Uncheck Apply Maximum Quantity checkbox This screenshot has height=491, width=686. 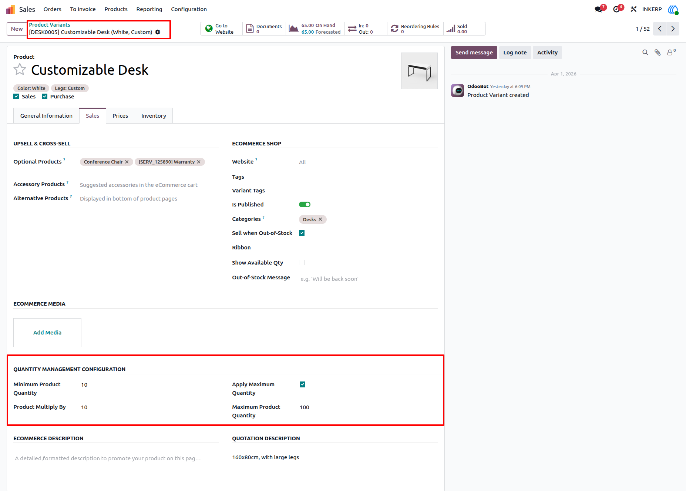tap(303, 384)
